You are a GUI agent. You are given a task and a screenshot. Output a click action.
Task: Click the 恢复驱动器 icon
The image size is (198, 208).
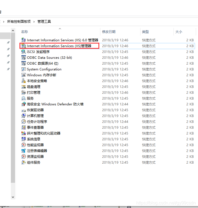point(24,110)
